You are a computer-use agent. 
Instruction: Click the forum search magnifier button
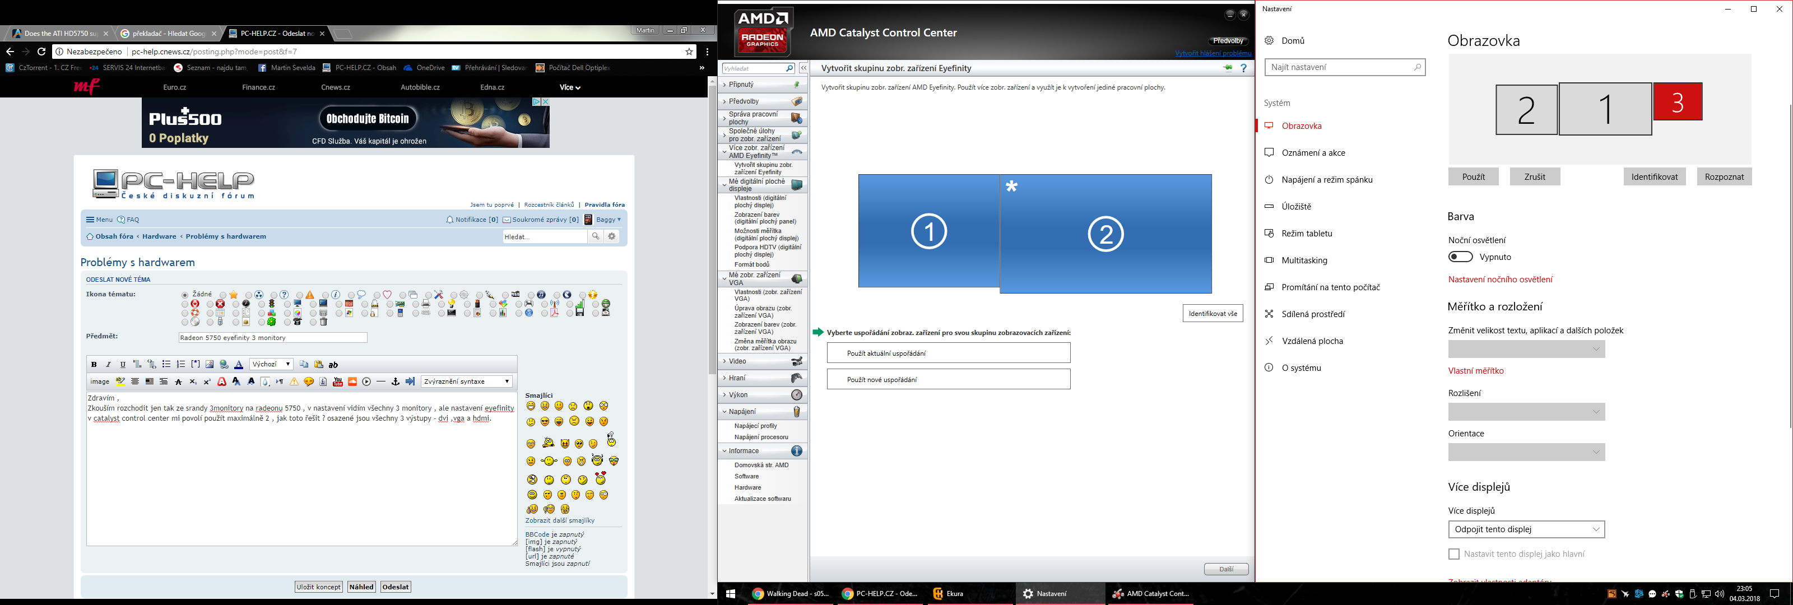[596, 237]
